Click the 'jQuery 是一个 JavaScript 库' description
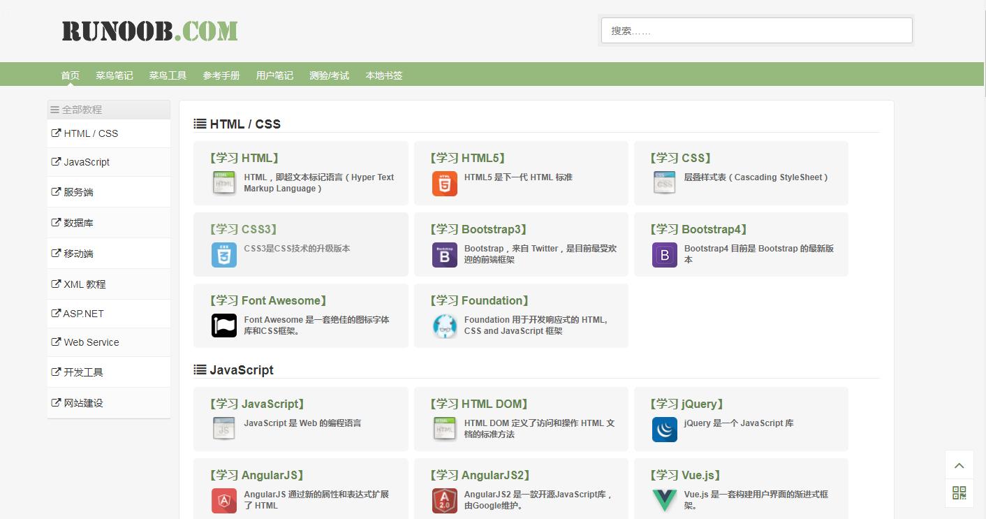This screenshot has width=986, height=519. point(739,423)
